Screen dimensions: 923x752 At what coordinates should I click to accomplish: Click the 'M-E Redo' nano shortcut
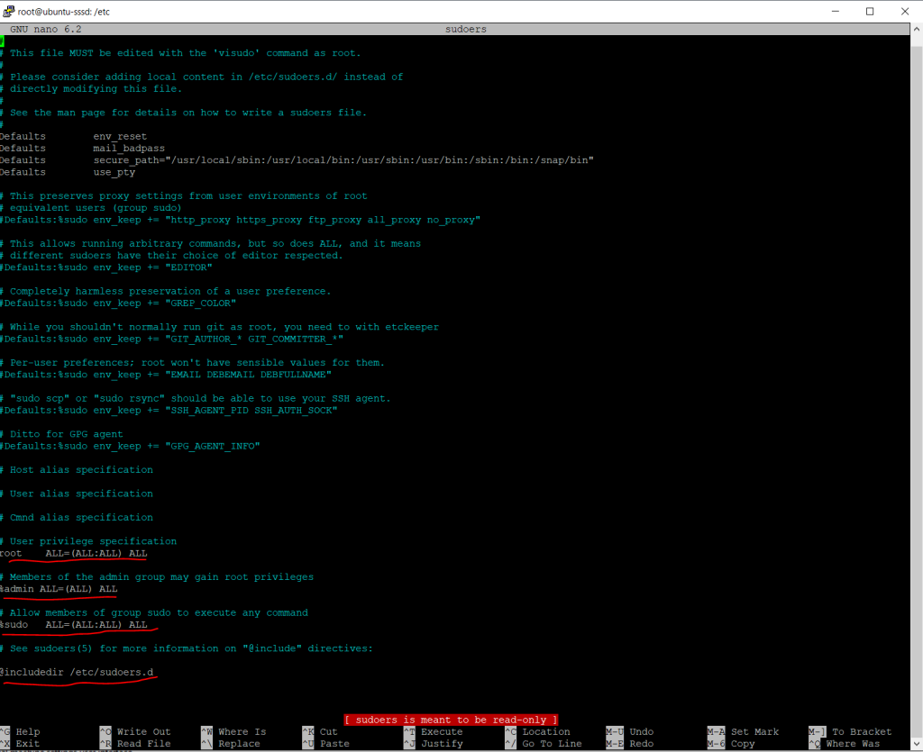click(630, 744)
